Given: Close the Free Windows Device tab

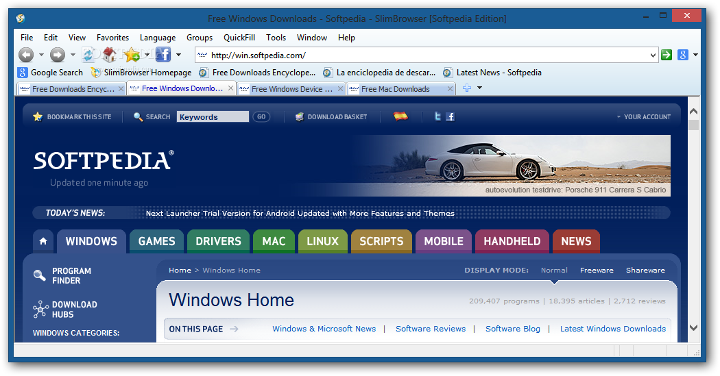Looking at the screenshot, I should (340, 89).
